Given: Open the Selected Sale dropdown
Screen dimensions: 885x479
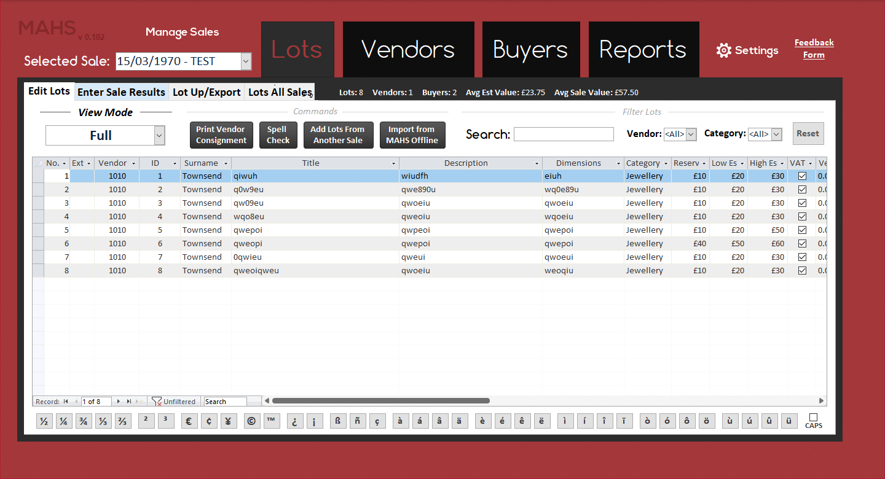Looking at the screenshot, I should (x=246, y=61).
